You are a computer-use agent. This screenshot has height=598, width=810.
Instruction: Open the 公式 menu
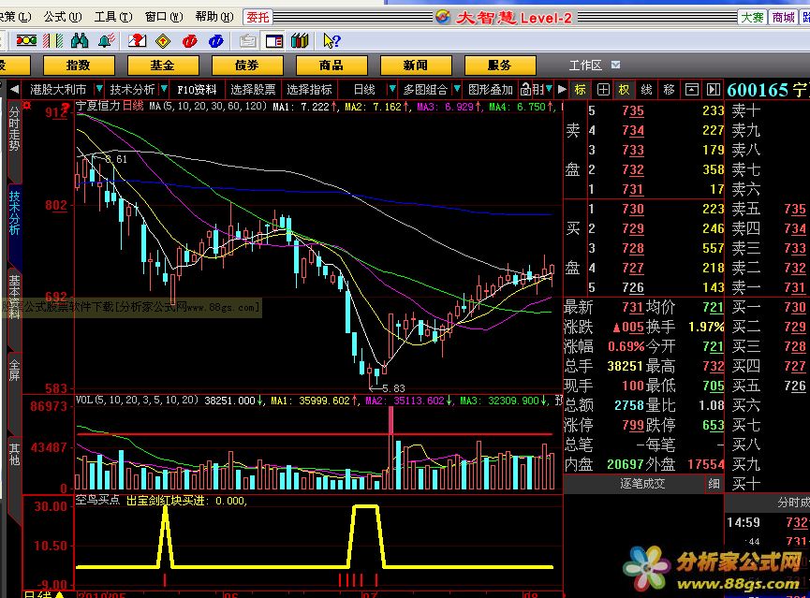(x=62, y=17)
